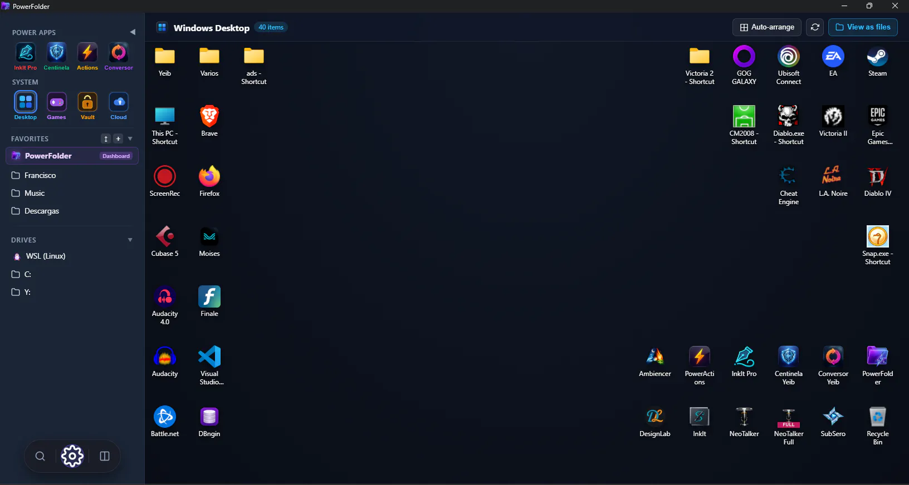Launch the Conversor power app
Screen dimensions: 909x485
pos(119,56)
